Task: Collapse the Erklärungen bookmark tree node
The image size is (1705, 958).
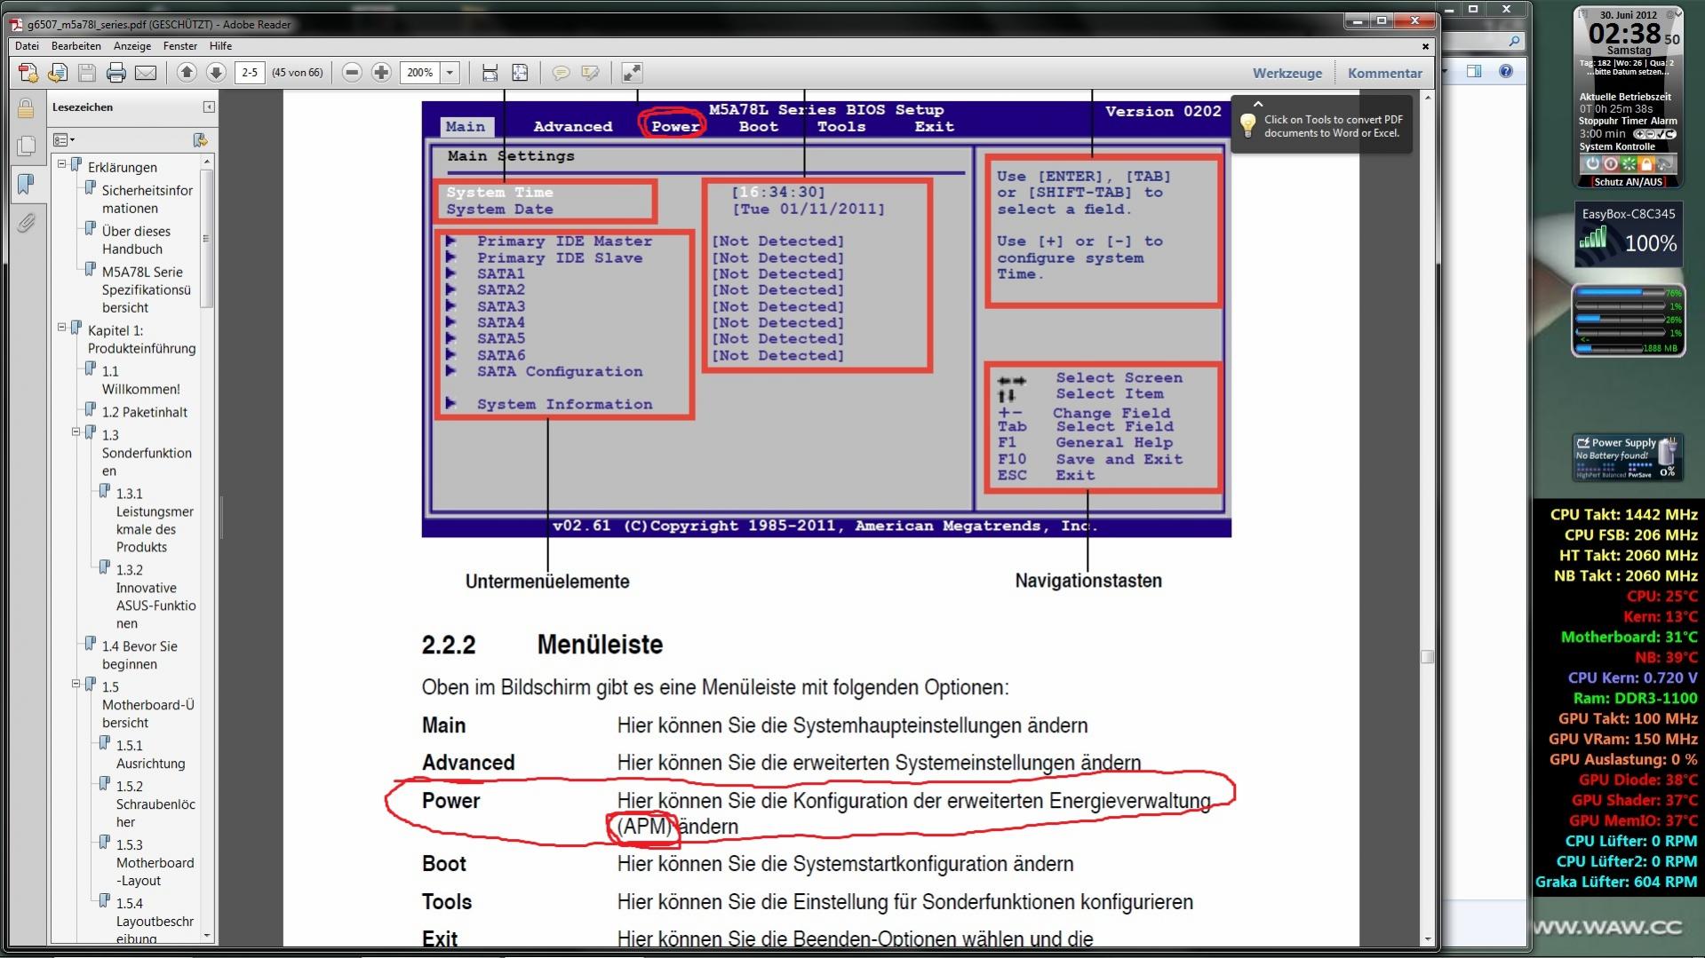Action: (62, 164)
